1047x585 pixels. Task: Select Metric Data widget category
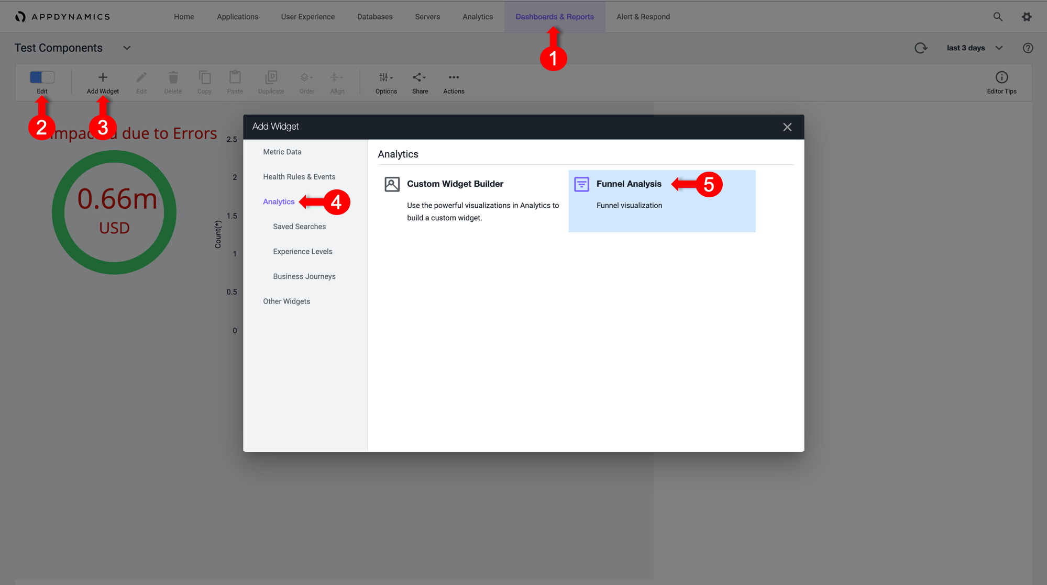pyautogui.click(x=282, y=152)
